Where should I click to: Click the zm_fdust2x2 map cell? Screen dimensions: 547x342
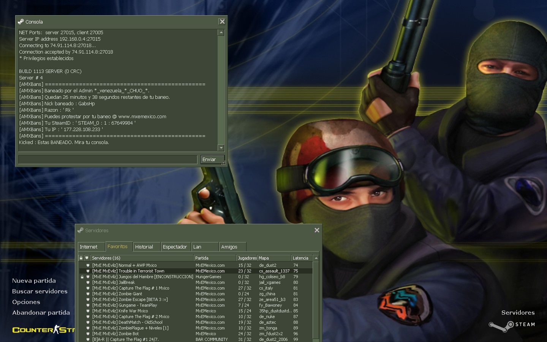point(271,334)
